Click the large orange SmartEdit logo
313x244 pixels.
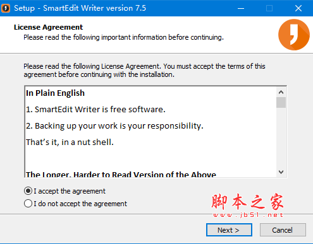(294, 35)
